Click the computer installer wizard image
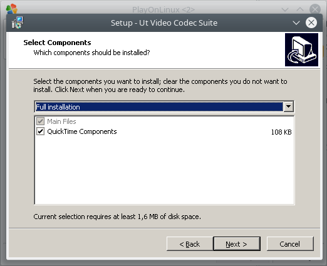 click(x=301, y=49)
